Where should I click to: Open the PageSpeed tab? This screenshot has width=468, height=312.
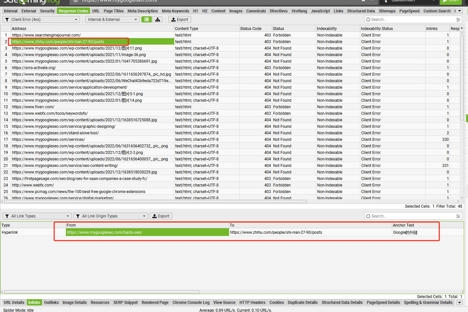410,11
